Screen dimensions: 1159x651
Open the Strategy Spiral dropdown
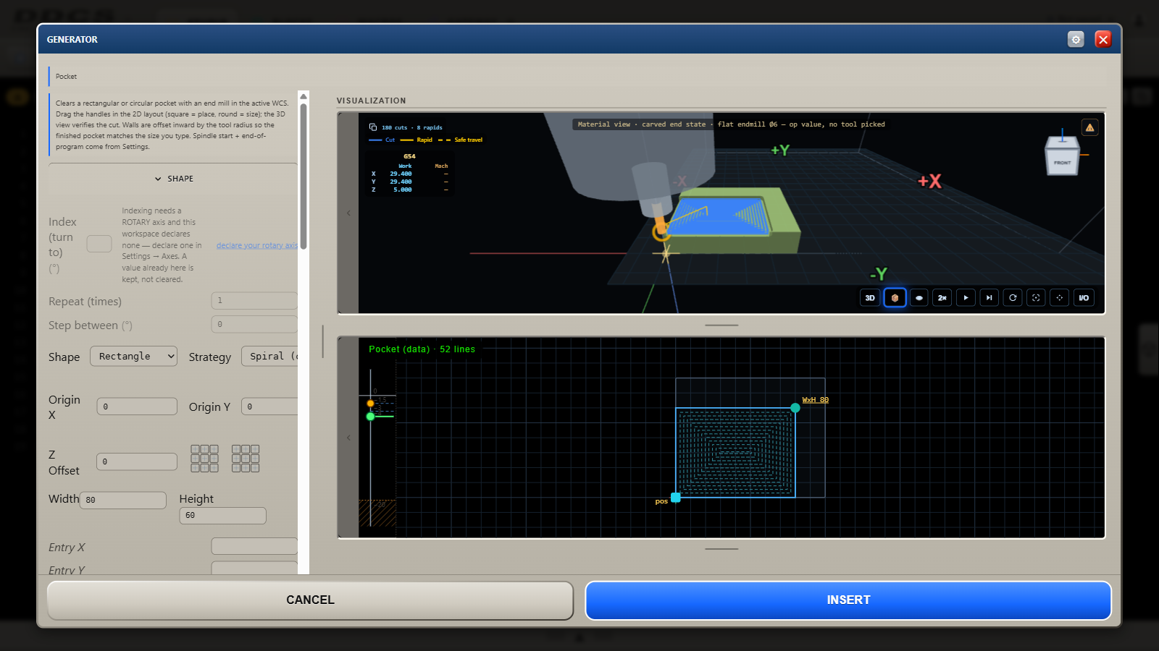tap(269, 356)
